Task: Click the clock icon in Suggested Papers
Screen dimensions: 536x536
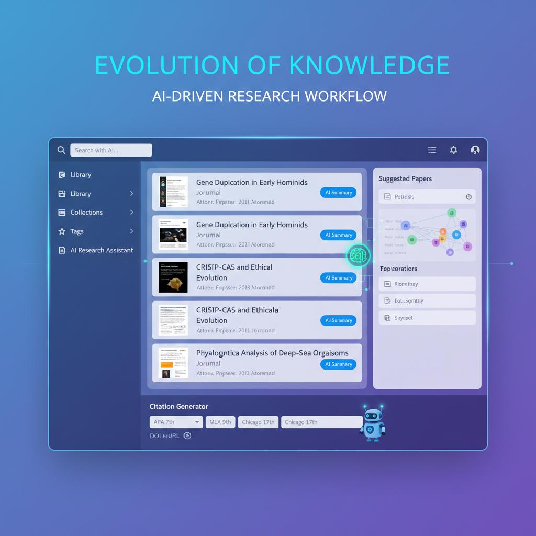Action: 468,197
